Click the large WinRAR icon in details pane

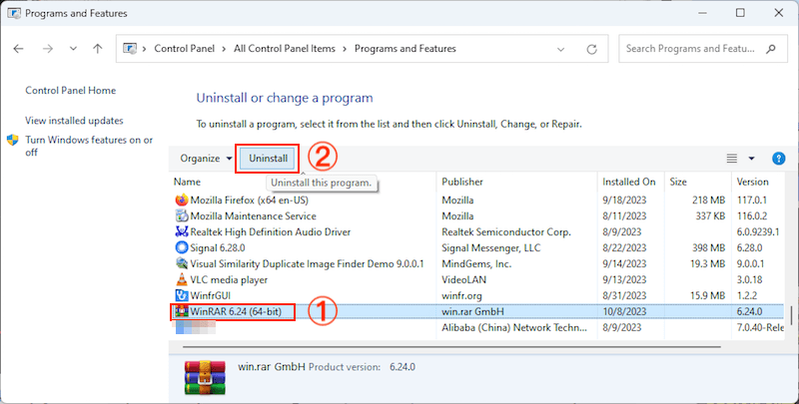(x=205, y=377)
